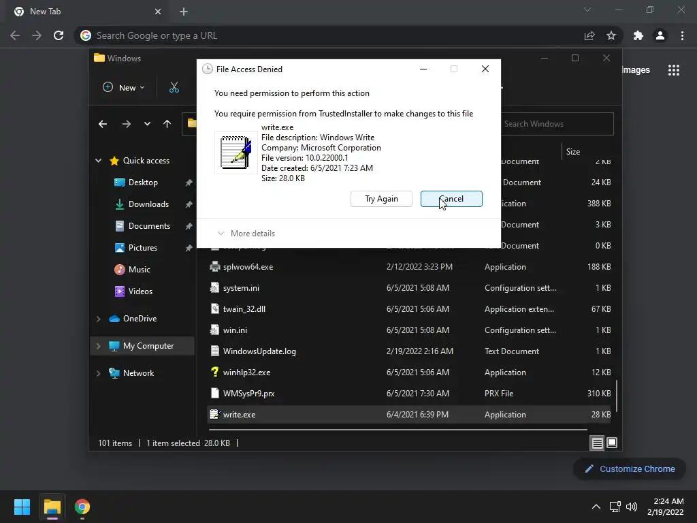Viewport: 697px width, 523px height.
Task: Open the Chrome profile icon
Action: tap(660, 35)
